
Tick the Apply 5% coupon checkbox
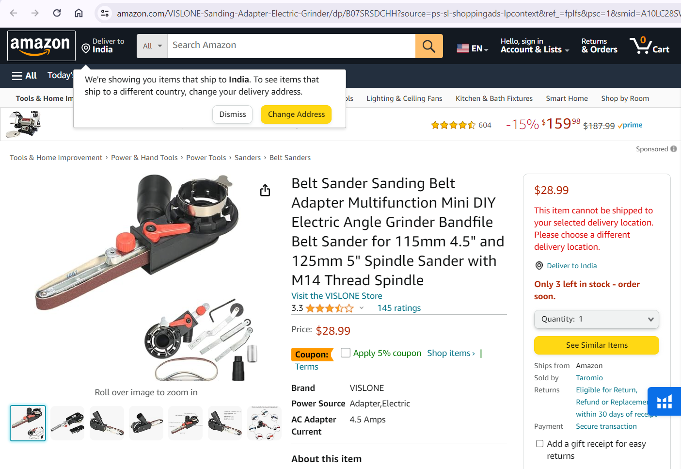pyautogui.click(x=346, y=353)
